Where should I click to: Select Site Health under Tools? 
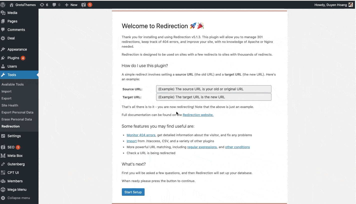tap(10, 105)
